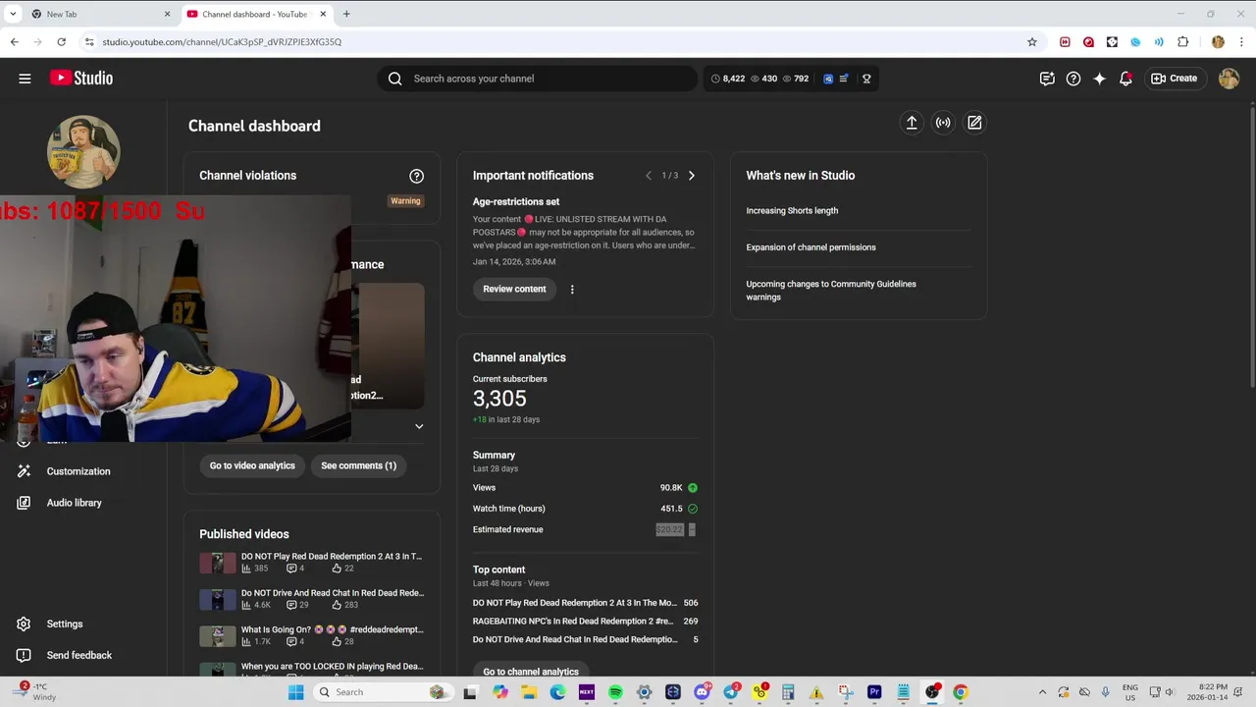
Task: Click the page vertical scrollbar
Action: [x=1252, y=245]
